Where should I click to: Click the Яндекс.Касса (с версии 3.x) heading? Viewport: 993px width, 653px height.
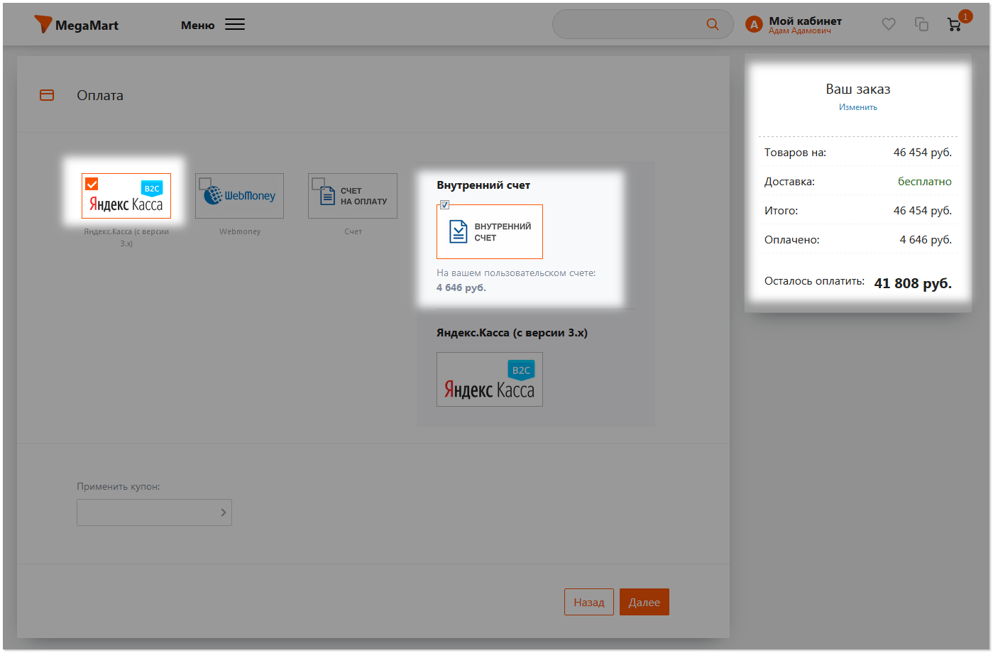(512, 333)
